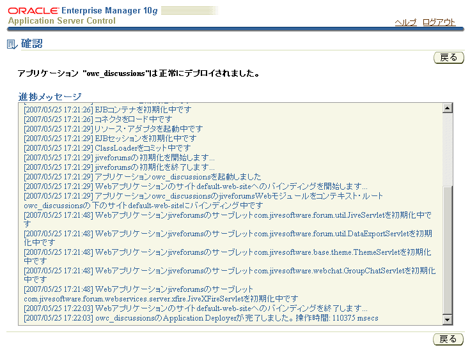Image resolution: width=470 pixels, height=350 pixels.
Task: Click the progress log scroll-down arrow
Action: pos(447,319)
